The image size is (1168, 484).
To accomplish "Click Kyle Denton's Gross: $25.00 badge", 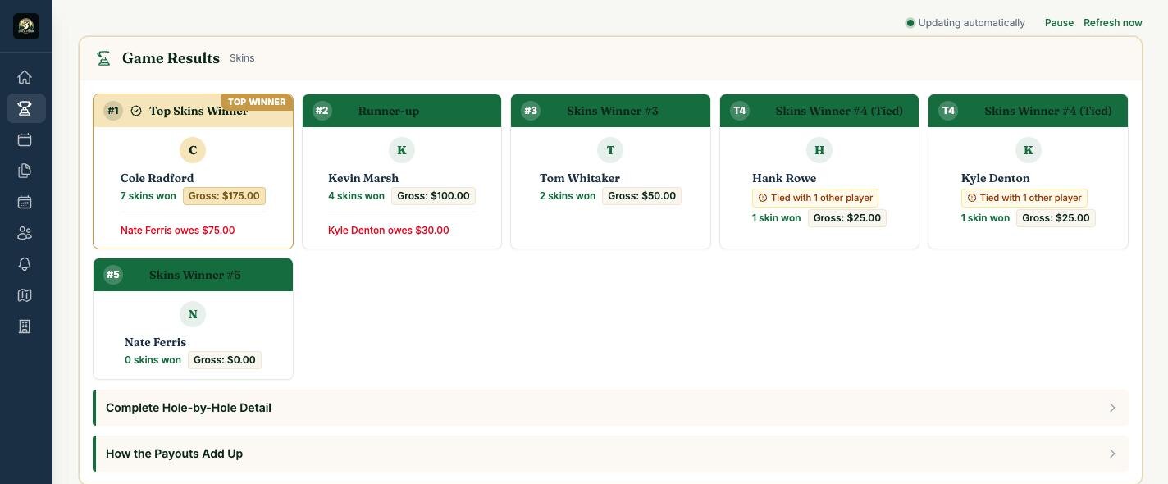I will pyautogui.click(x=1056, y=218).
